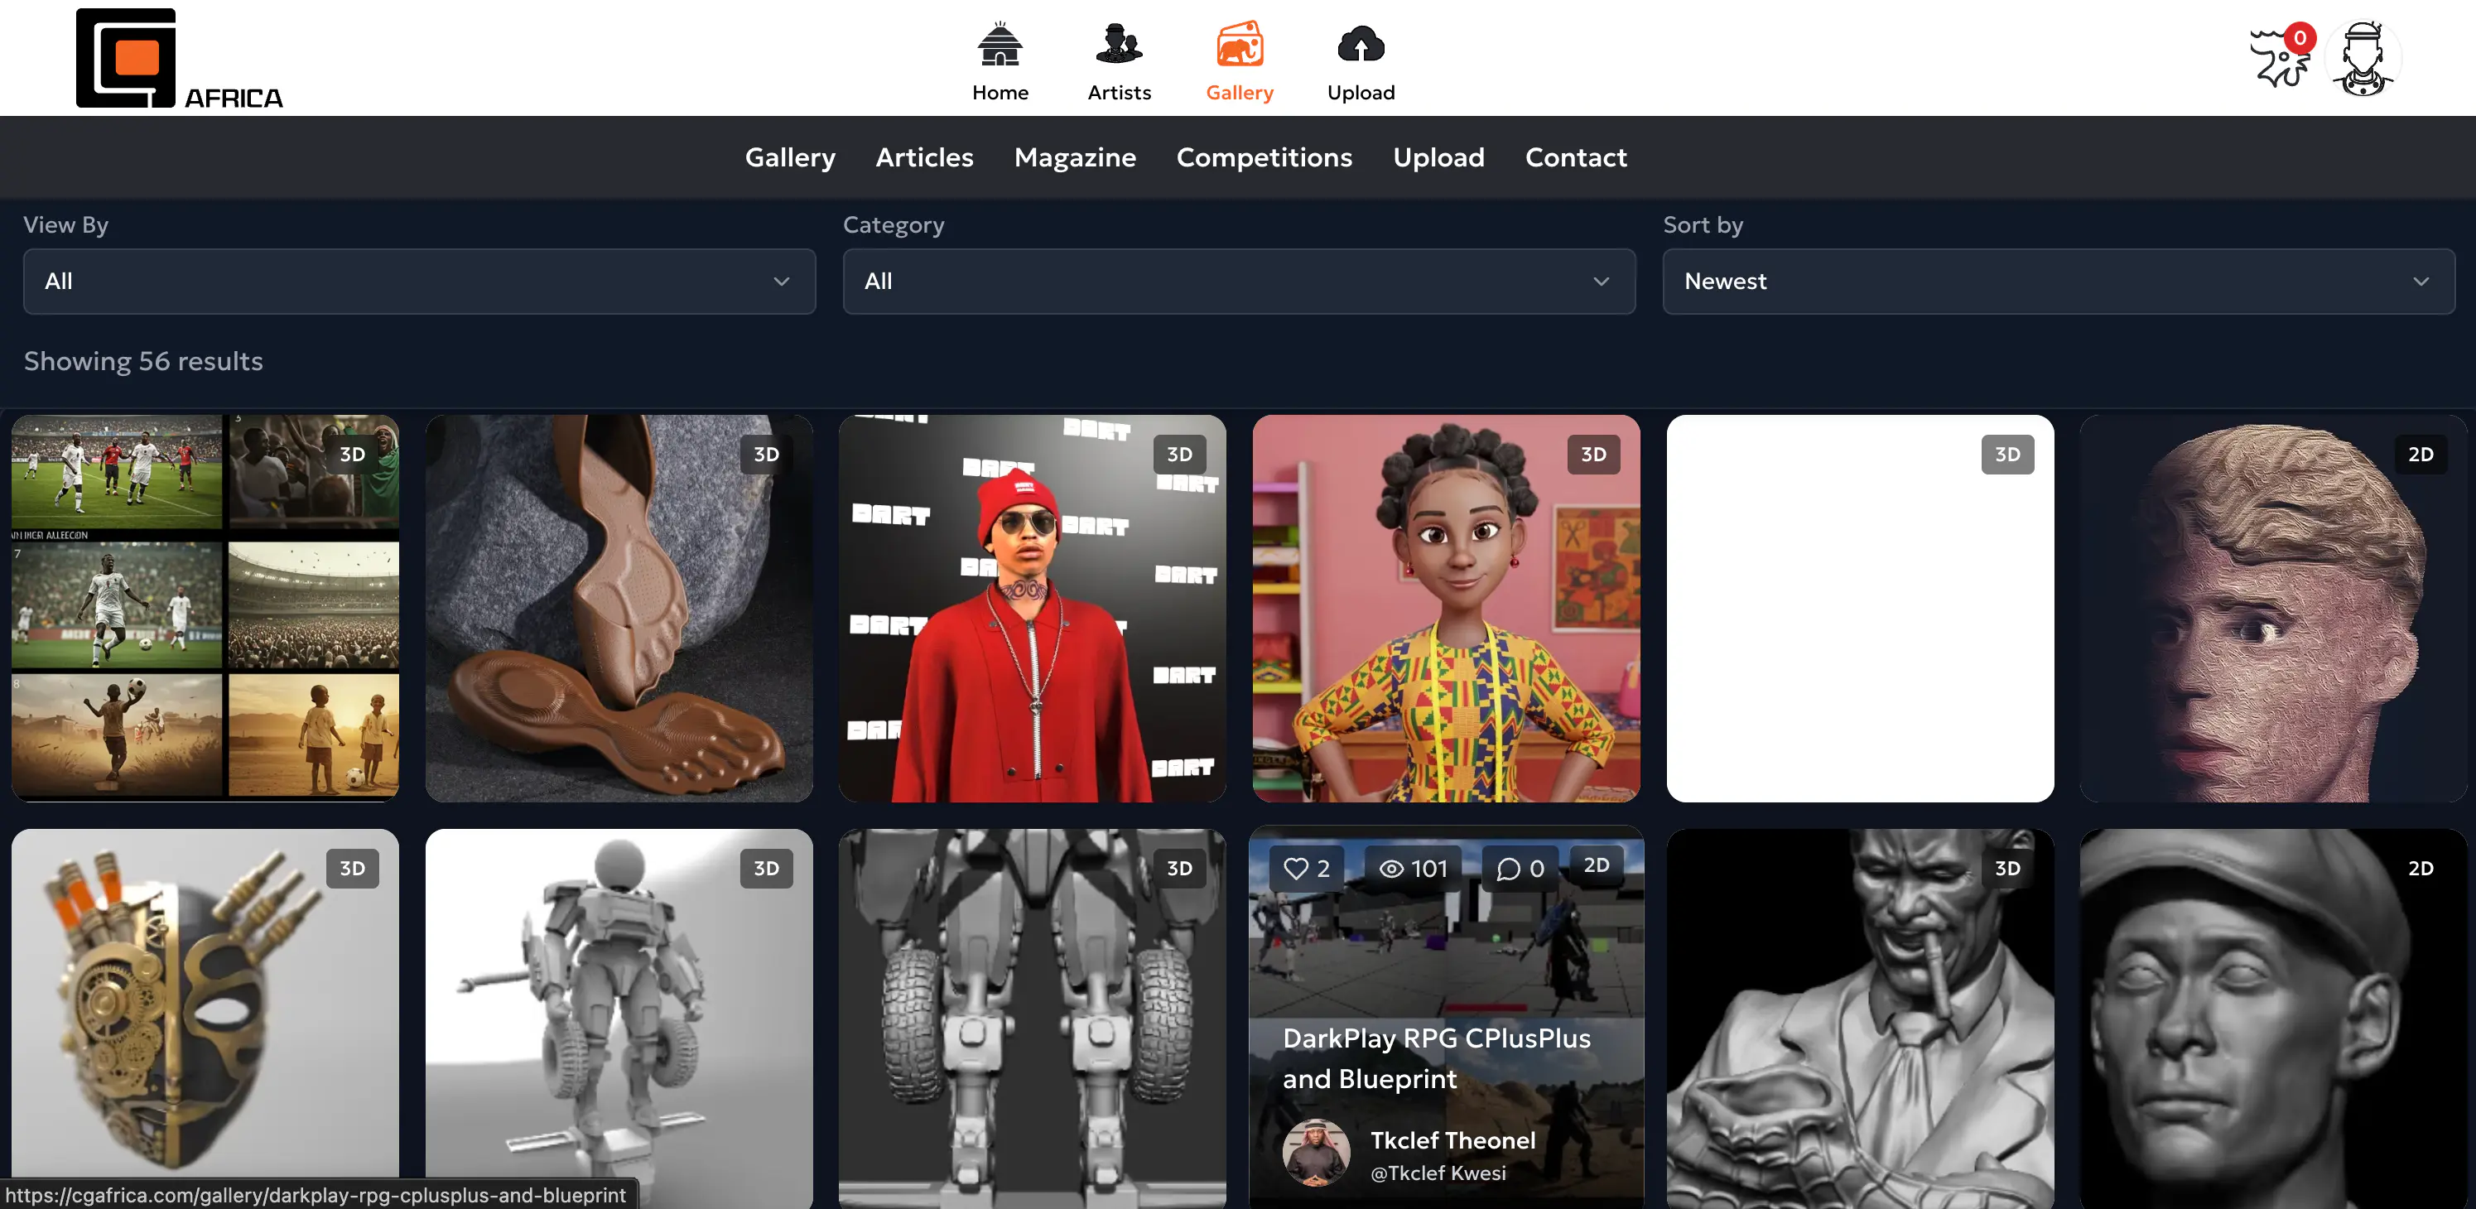Click the eye views counter showing 101
Viewport: 2476px width, 1209px height.
[1413, 869]
